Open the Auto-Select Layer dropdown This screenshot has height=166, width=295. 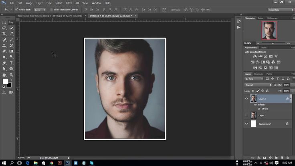[39, 9]
